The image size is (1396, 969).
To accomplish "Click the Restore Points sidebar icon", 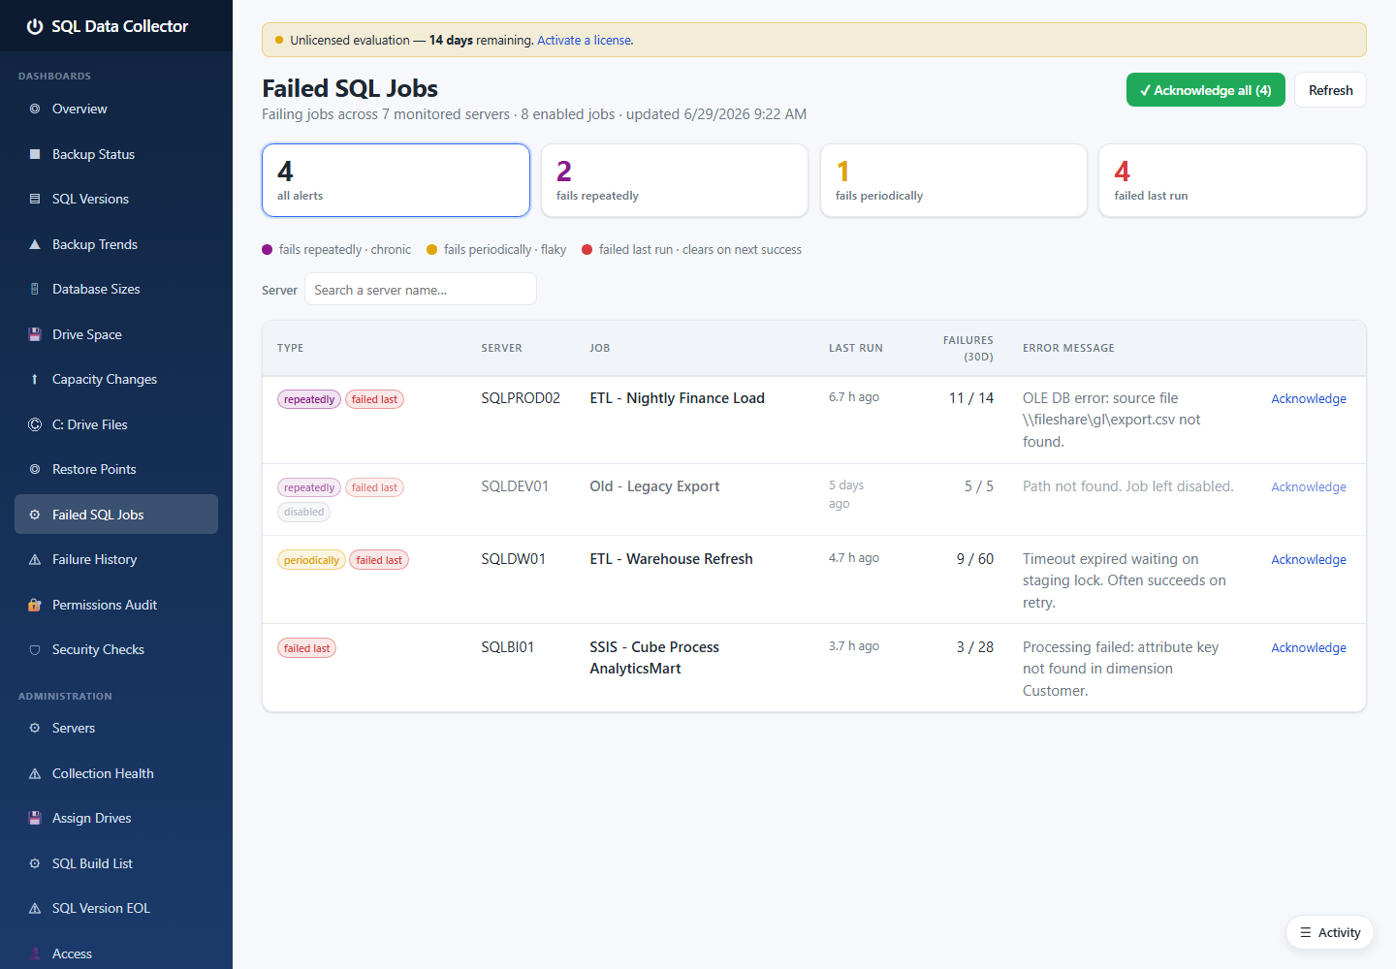I will coord(35,469).
